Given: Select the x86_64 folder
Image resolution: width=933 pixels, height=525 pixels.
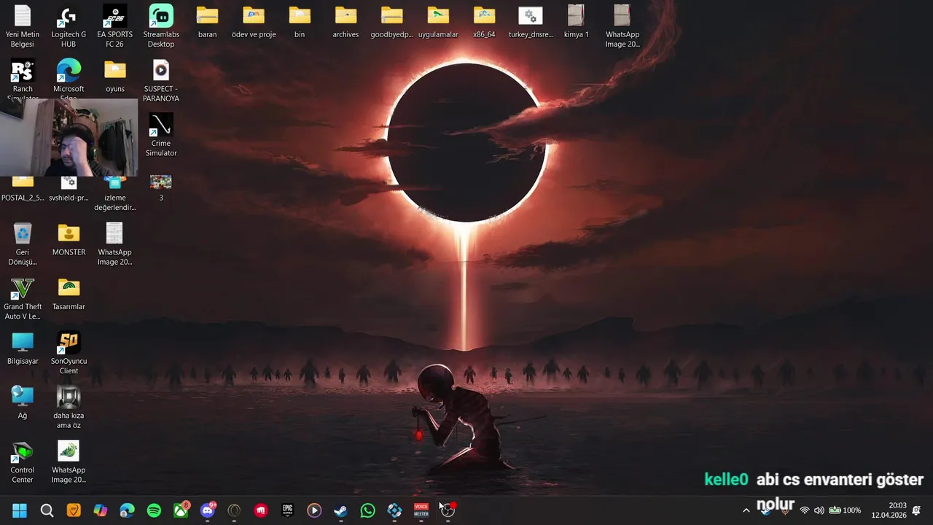Looking at the screenshot, I should pos(484,22).
